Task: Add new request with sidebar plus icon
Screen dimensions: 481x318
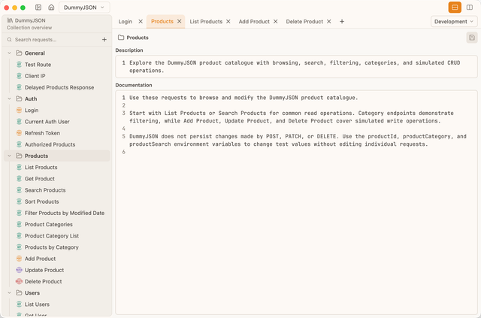Action: tap(104, 40)
